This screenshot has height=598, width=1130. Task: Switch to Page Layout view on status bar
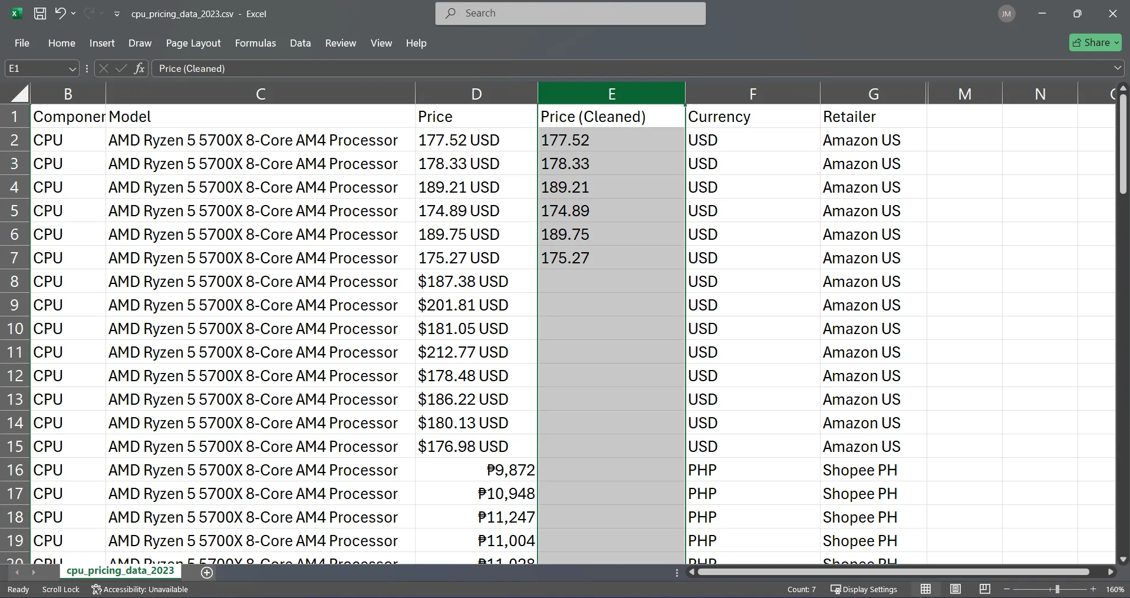(x=956, y=589)
